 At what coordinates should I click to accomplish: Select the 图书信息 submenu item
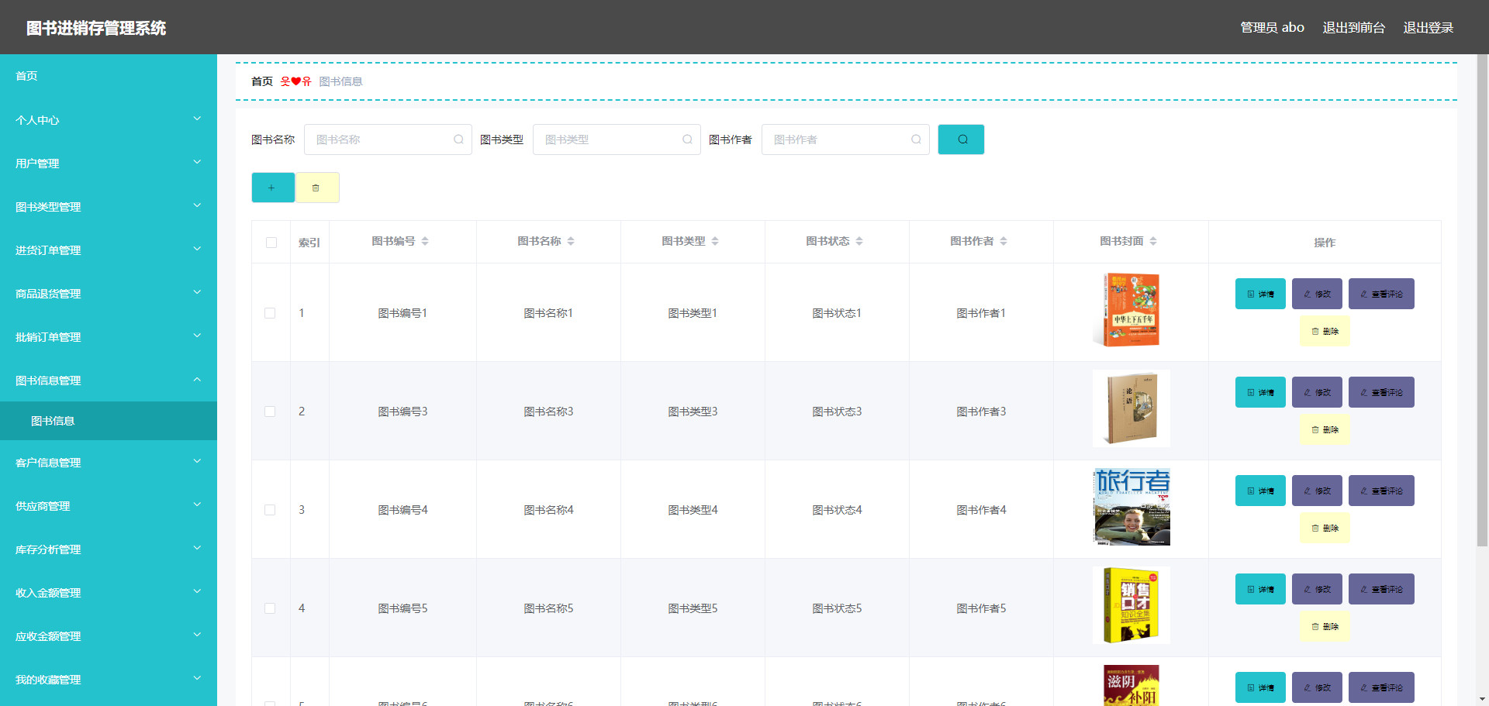click(x=109, y=421)
